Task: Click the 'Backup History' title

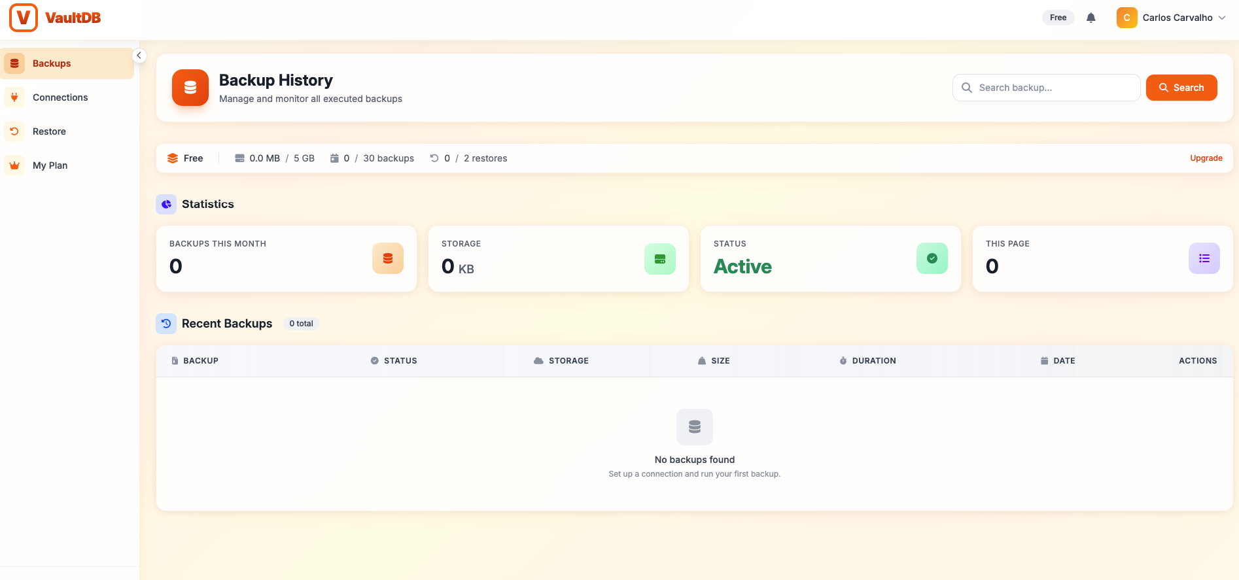Action: 276,80
